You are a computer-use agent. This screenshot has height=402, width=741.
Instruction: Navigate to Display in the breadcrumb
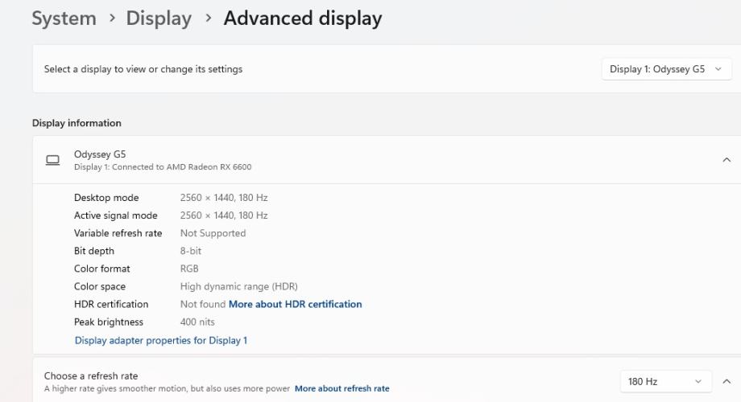pos(159,18)
